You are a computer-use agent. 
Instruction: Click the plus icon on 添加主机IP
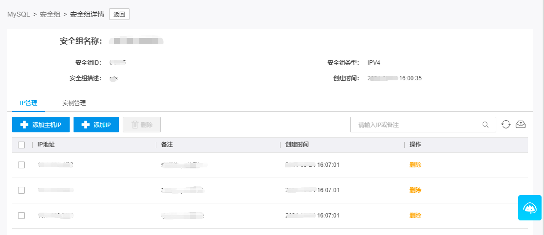tap(24, 125)
